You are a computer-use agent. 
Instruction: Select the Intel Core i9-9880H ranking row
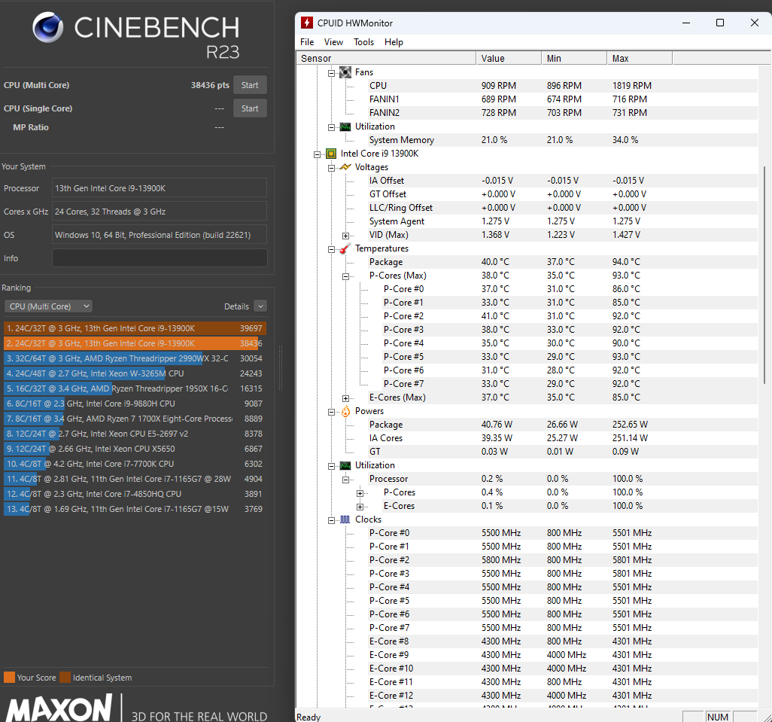pos(135,404)
